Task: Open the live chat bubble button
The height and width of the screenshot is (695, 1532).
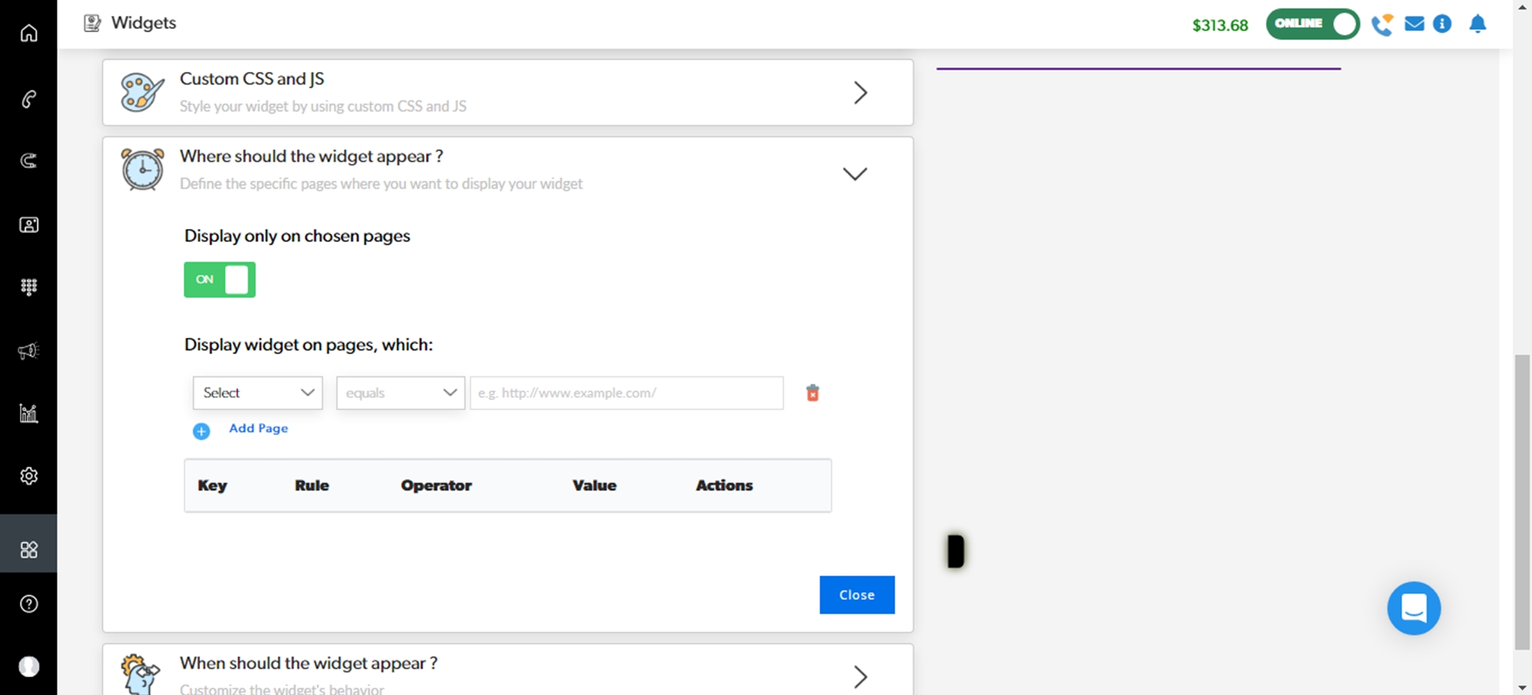Action: coord(1413,608)
